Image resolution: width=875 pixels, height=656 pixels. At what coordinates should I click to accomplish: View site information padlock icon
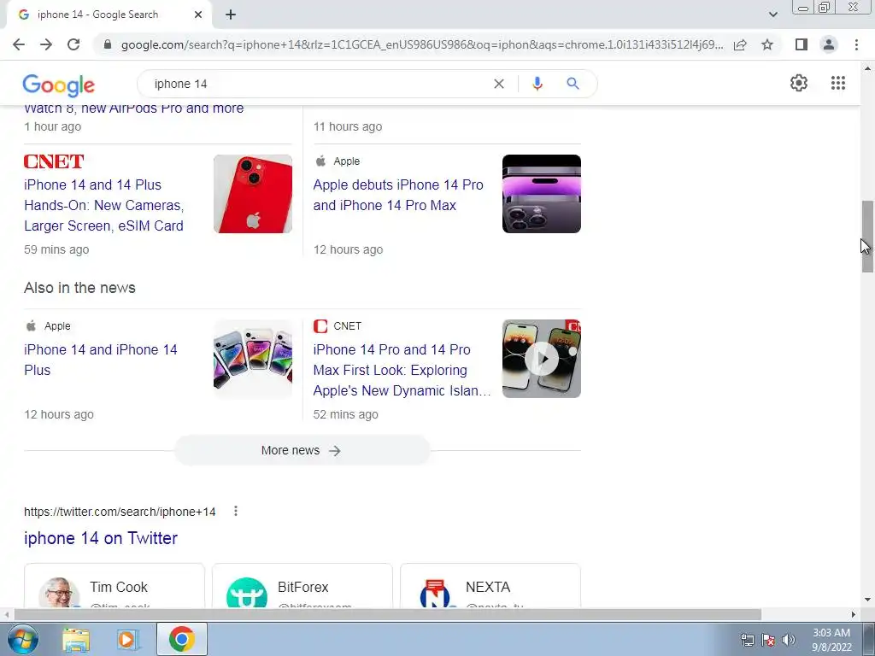tap(108, 44)
